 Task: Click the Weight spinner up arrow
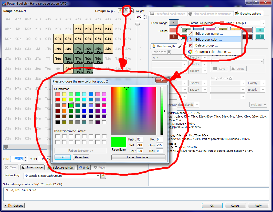point(145,16)
